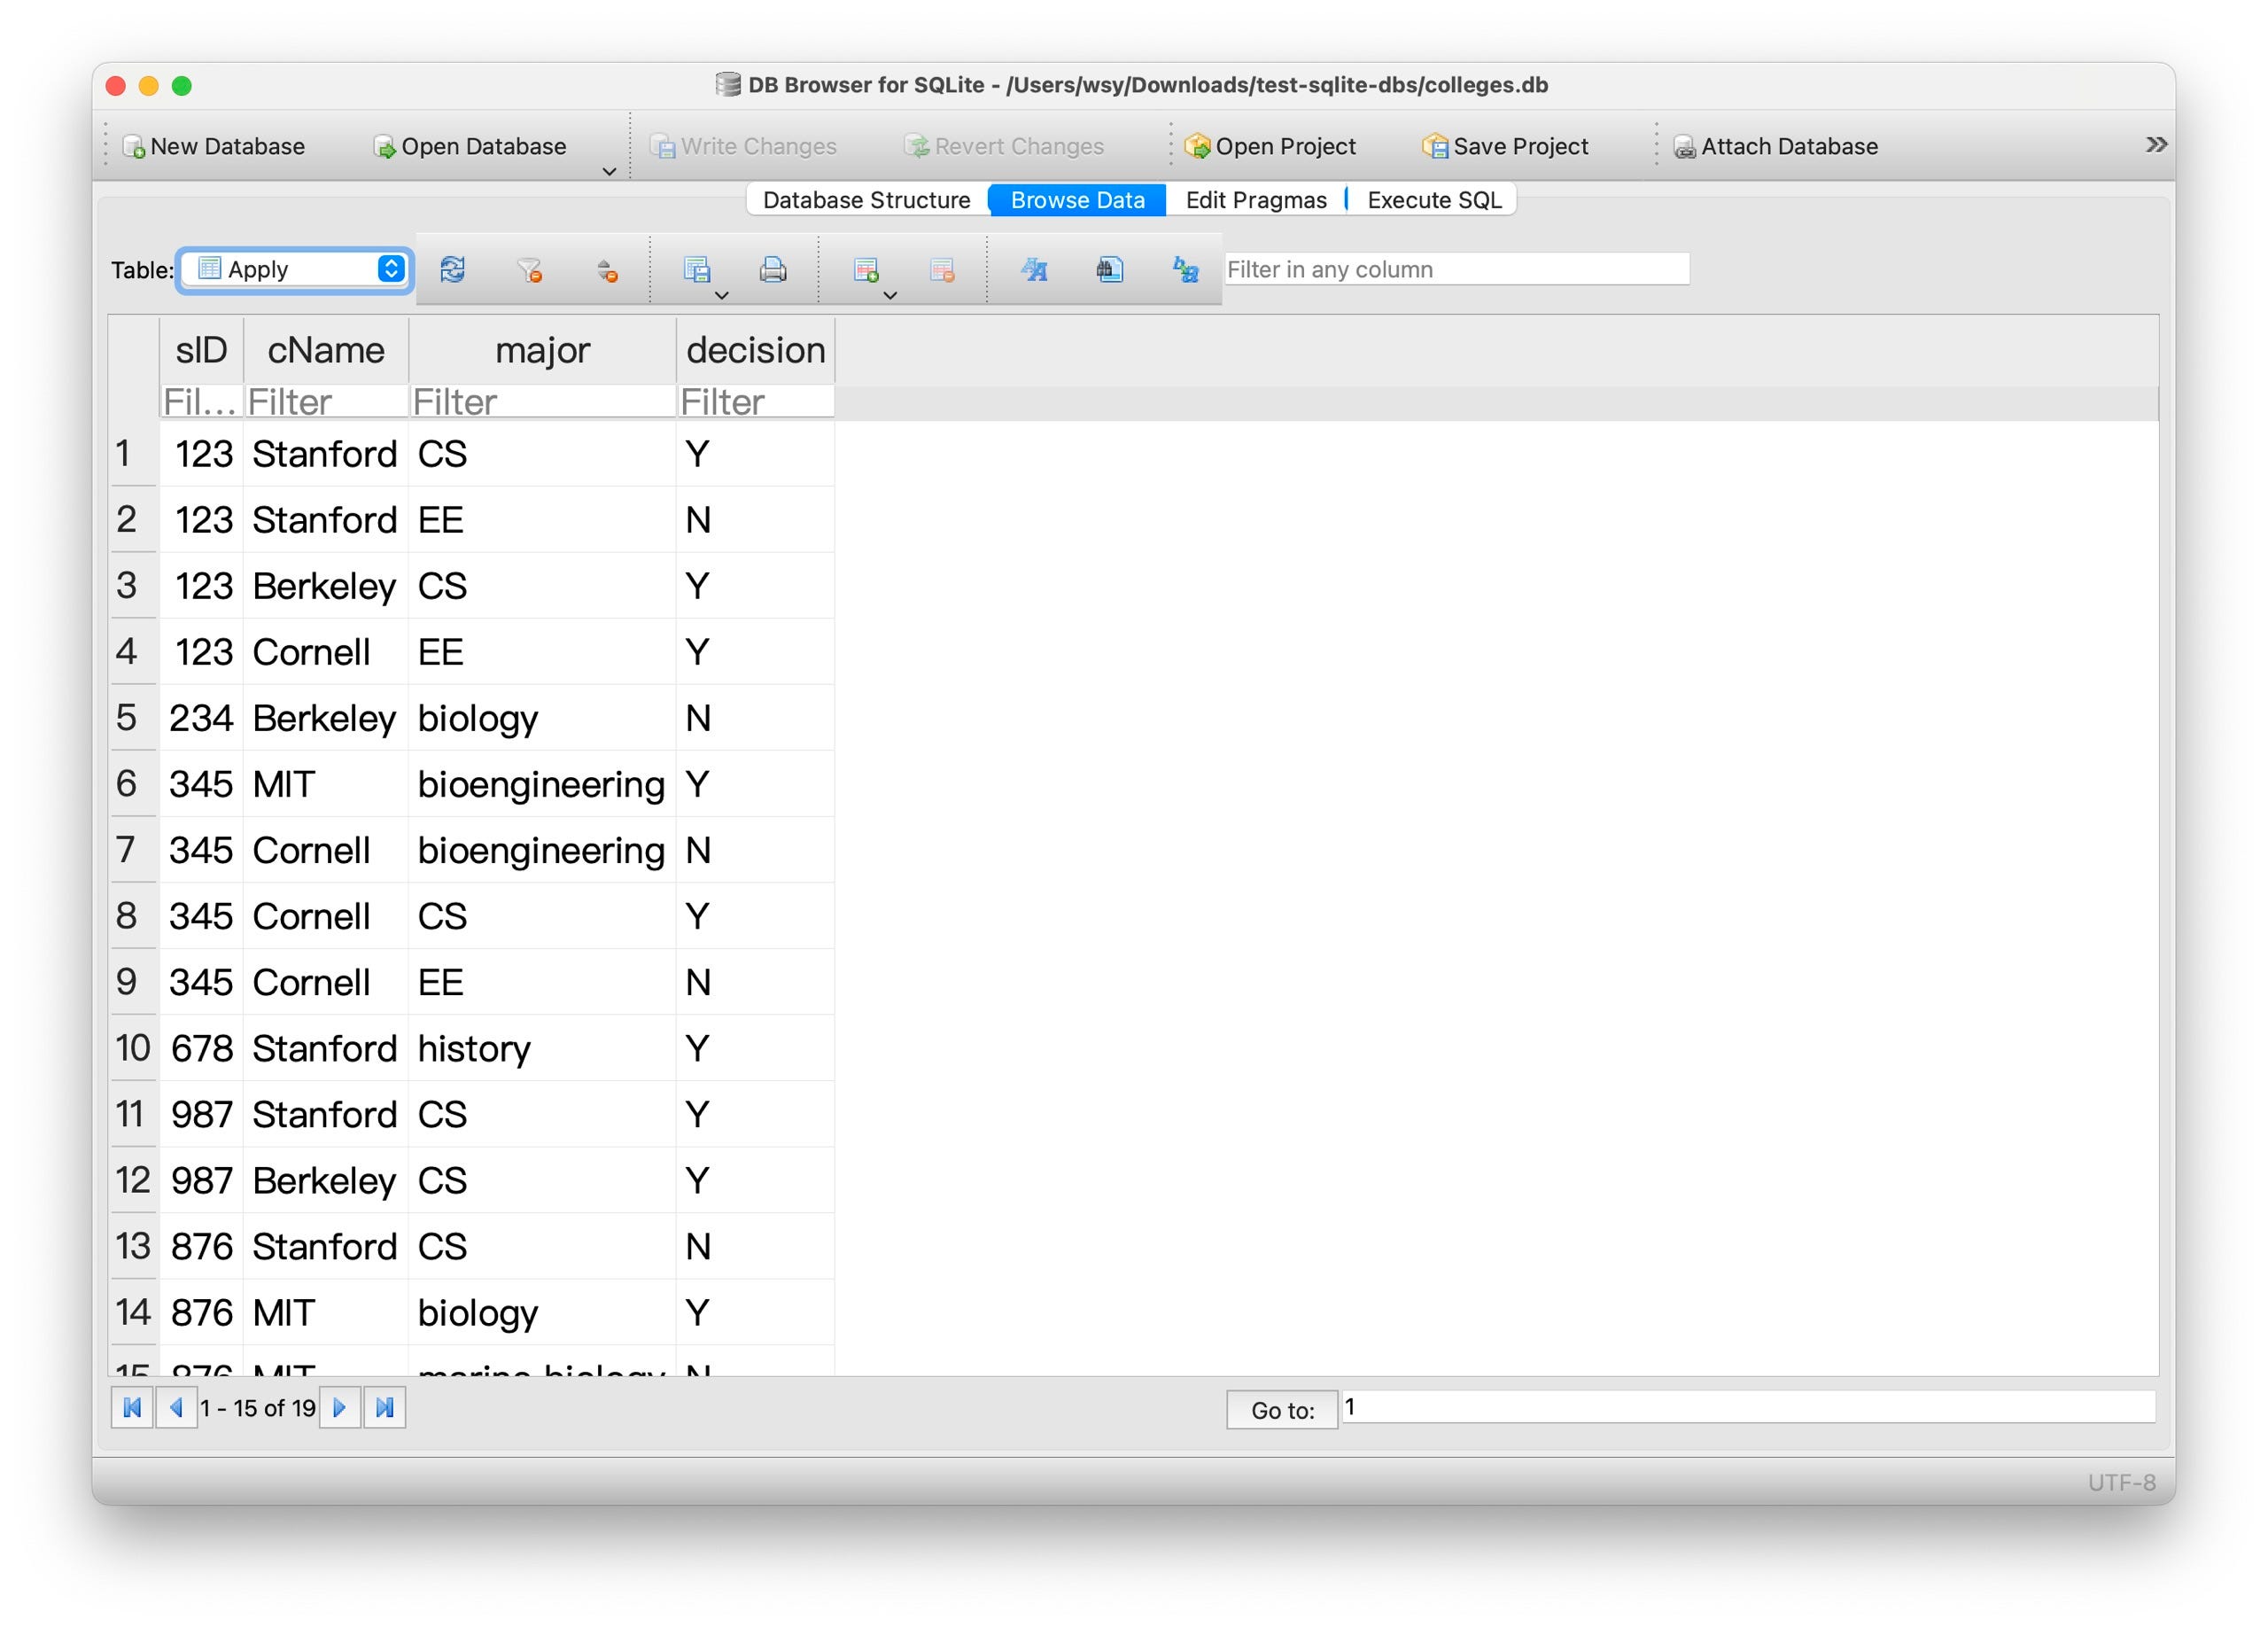Click the Go to row number field
Screen dimensions: 2268x1627
click(1747, 1407)
